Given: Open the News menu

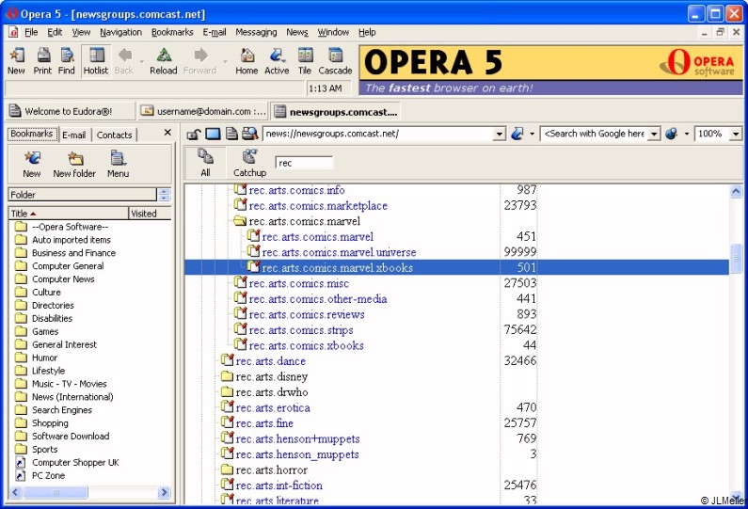Looking at the screenshot, I should (x=297, y=32).
